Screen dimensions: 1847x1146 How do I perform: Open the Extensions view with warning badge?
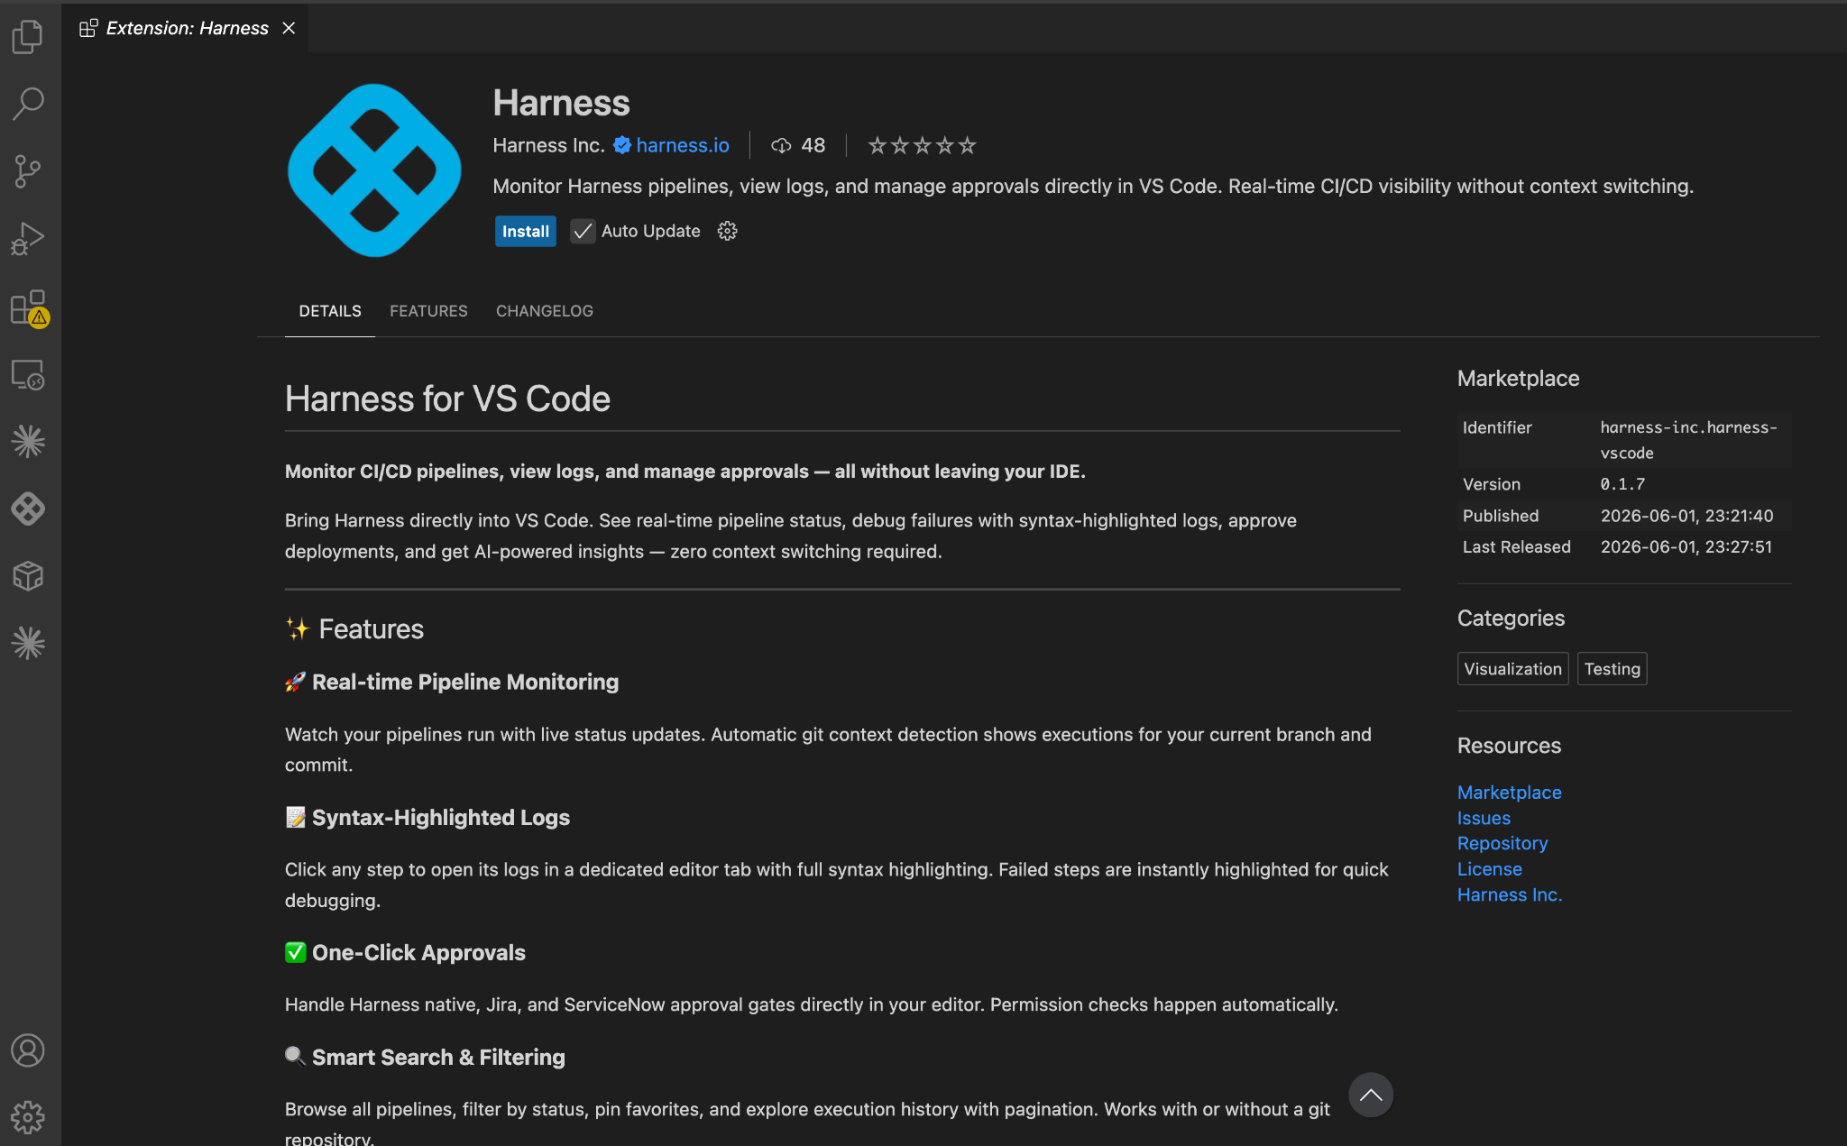(x=28, y=307)
